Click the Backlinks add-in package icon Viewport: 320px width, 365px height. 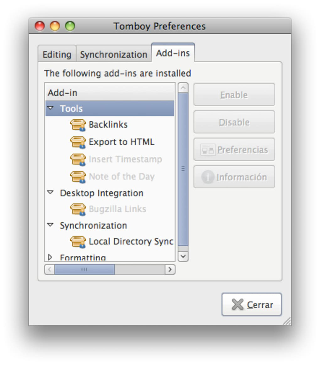point(78,125)
